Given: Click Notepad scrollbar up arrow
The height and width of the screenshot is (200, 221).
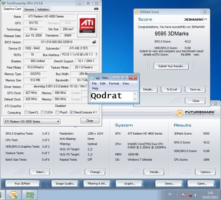Looking at the screenshot, I should (135, 94).
